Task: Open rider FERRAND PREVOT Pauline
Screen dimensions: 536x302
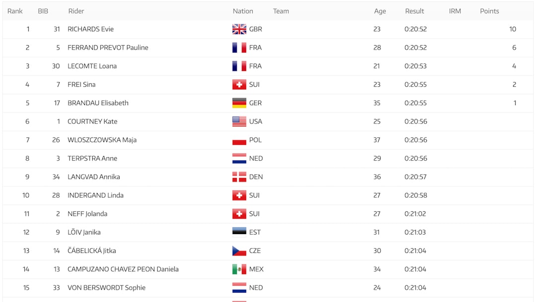Action: pyautogui.click(x=108, y=48)
